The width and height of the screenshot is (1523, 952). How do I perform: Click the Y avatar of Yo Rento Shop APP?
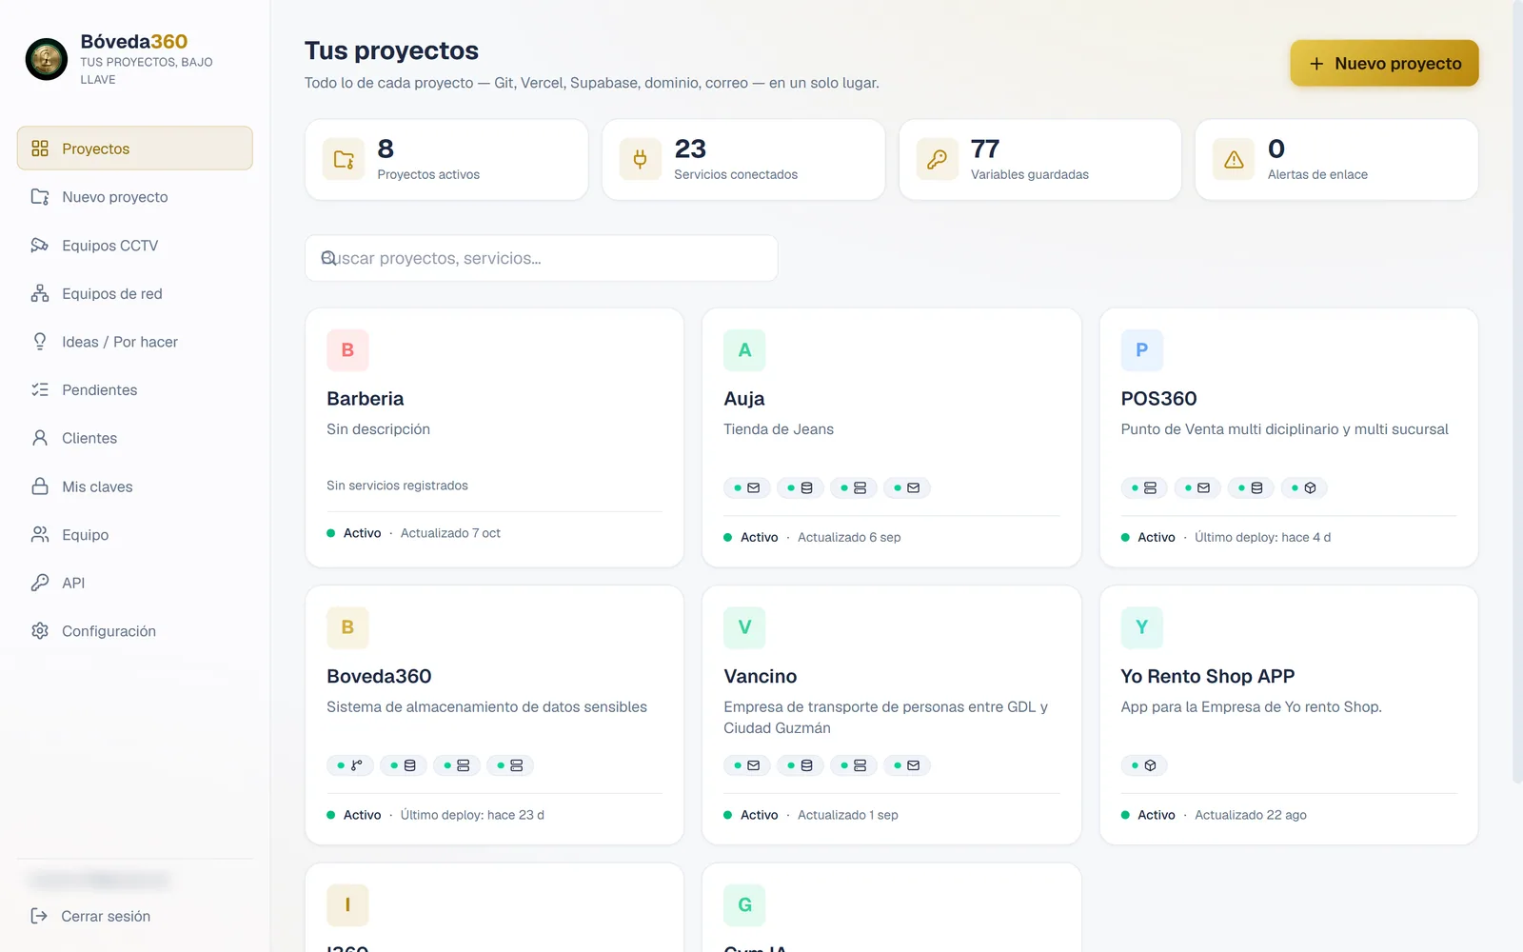click(x=1142, y=627)
